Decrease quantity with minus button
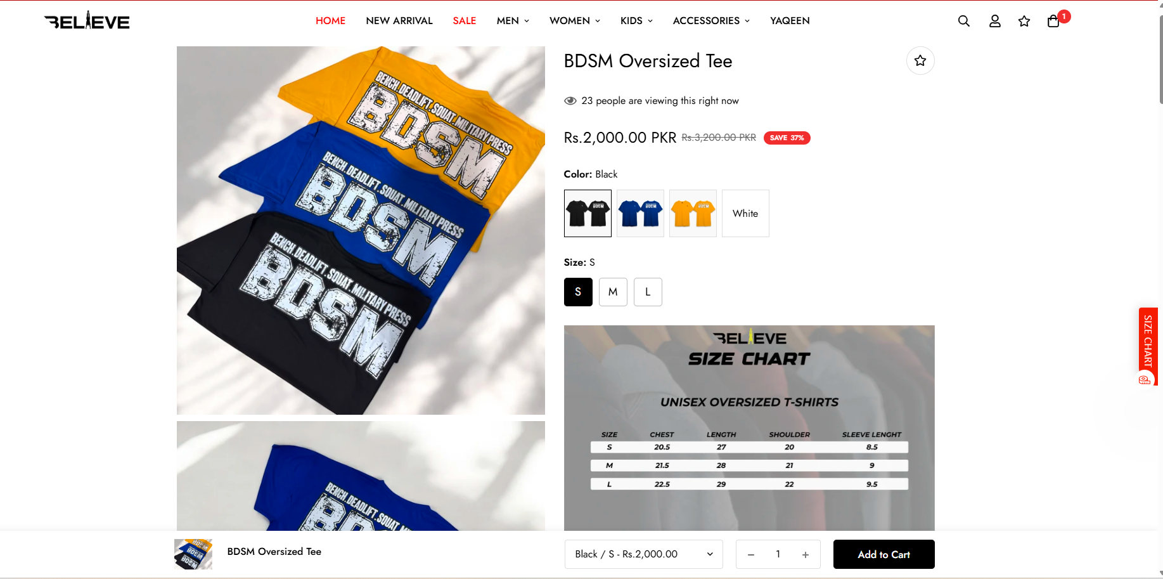Screen dimensions: 1163x579 pyautogui.click(x=751, y=554)
